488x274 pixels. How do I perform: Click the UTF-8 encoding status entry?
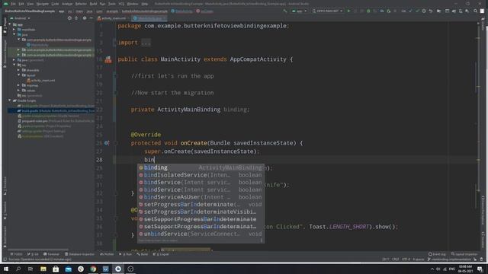pyautogui.click(x=406, y=259)
